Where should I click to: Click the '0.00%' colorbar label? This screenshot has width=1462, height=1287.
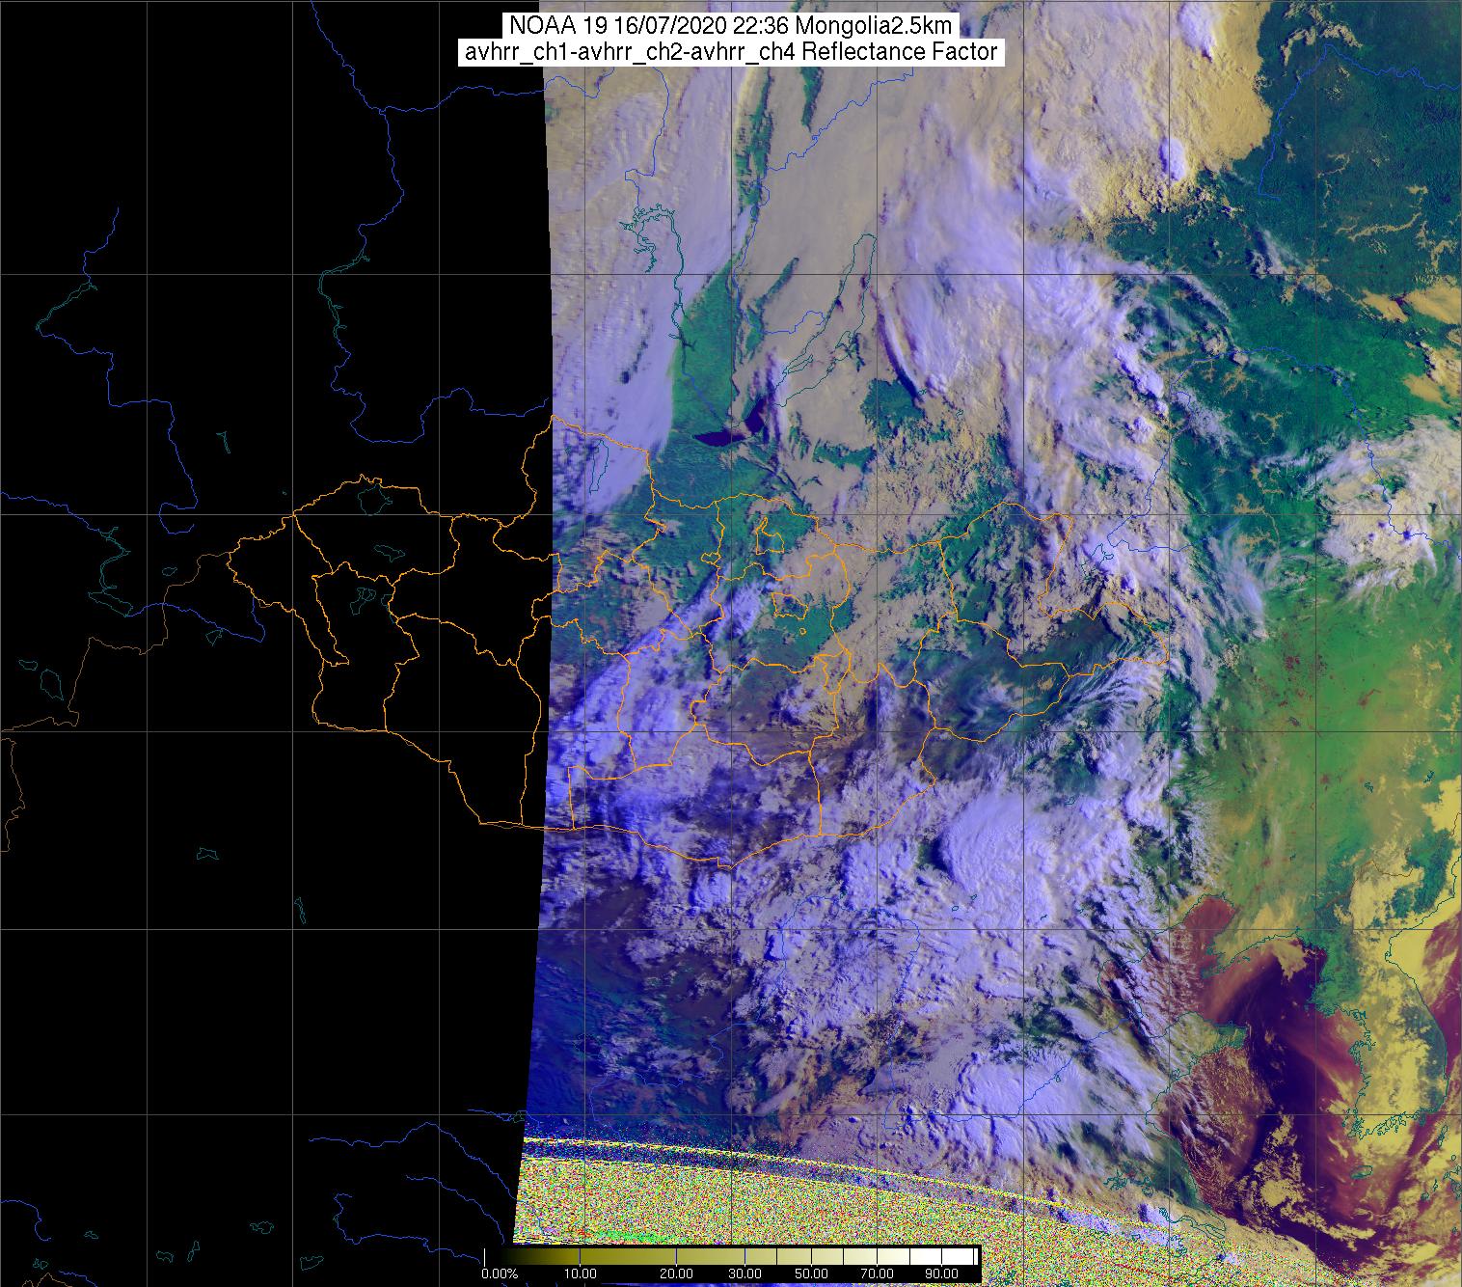coord(500,1275)
